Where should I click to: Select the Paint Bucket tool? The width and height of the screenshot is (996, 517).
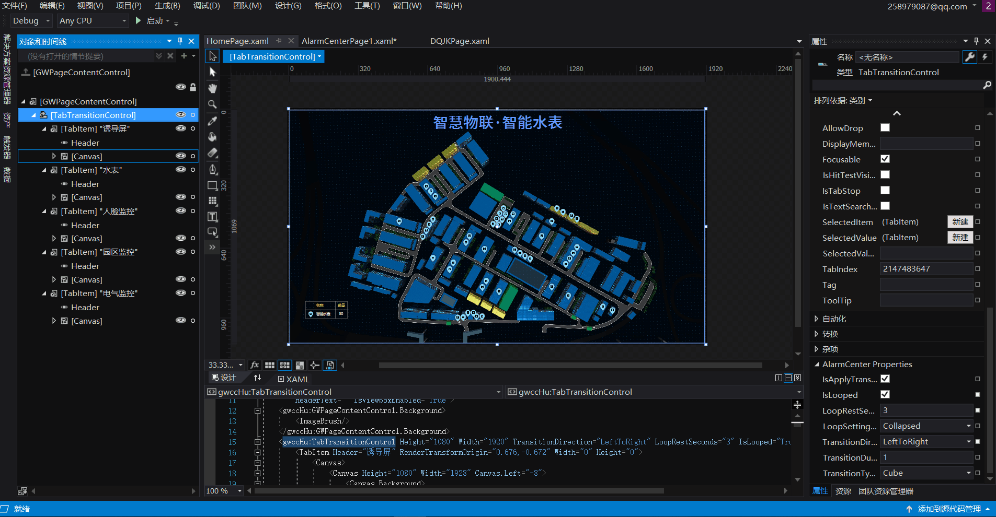212,137
